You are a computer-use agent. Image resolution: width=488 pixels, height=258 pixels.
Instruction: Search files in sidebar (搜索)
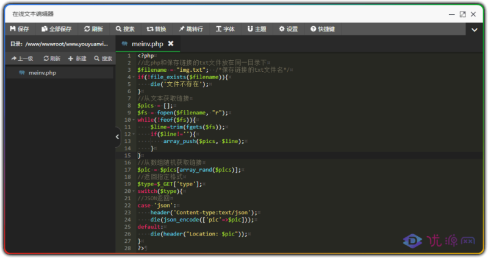[103, 58]
